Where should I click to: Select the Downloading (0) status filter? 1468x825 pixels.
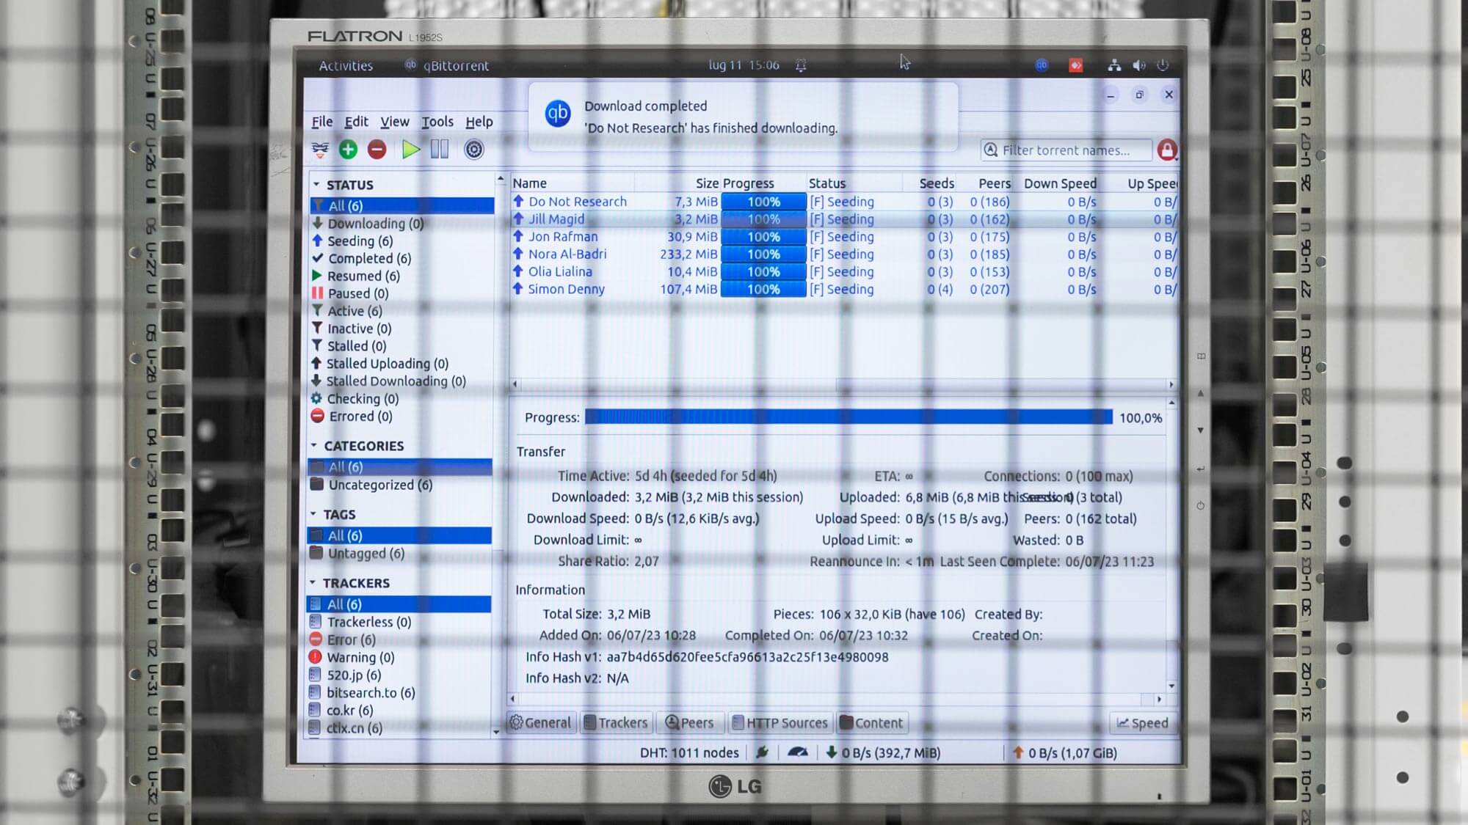(401, 224)
